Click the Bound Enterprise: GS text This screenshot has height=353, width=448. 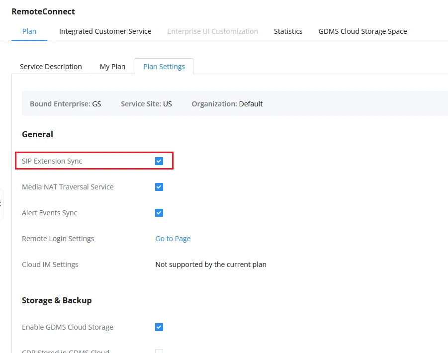point(66,104)
